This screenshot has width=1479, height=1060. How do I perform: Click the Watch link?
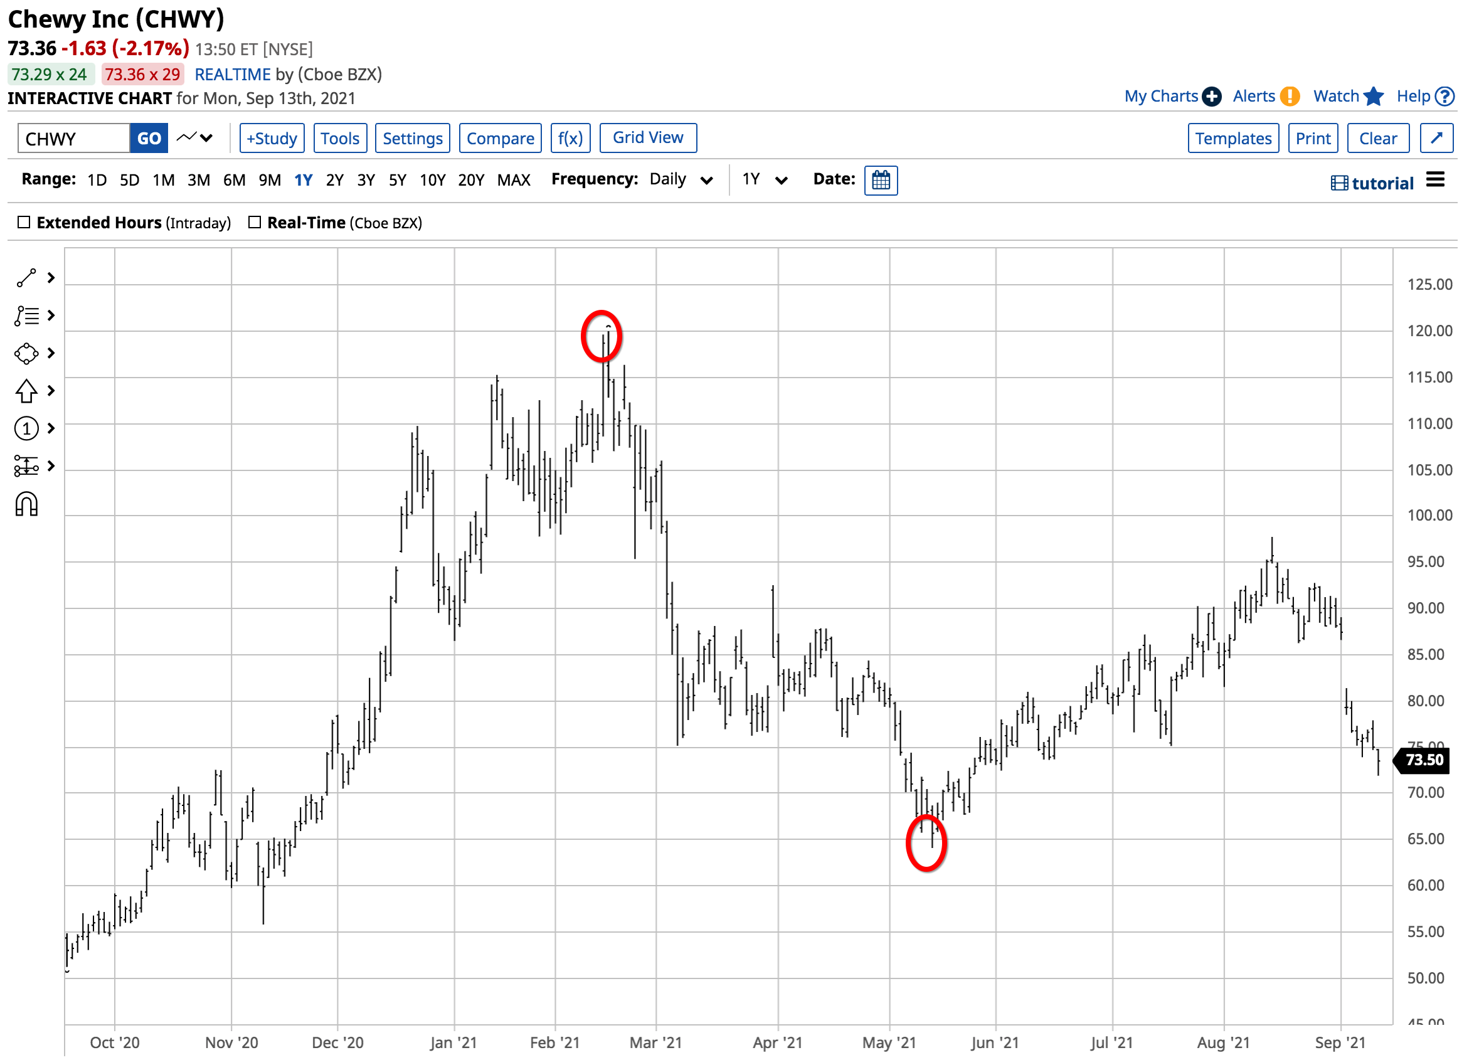tap(1335, 97)
